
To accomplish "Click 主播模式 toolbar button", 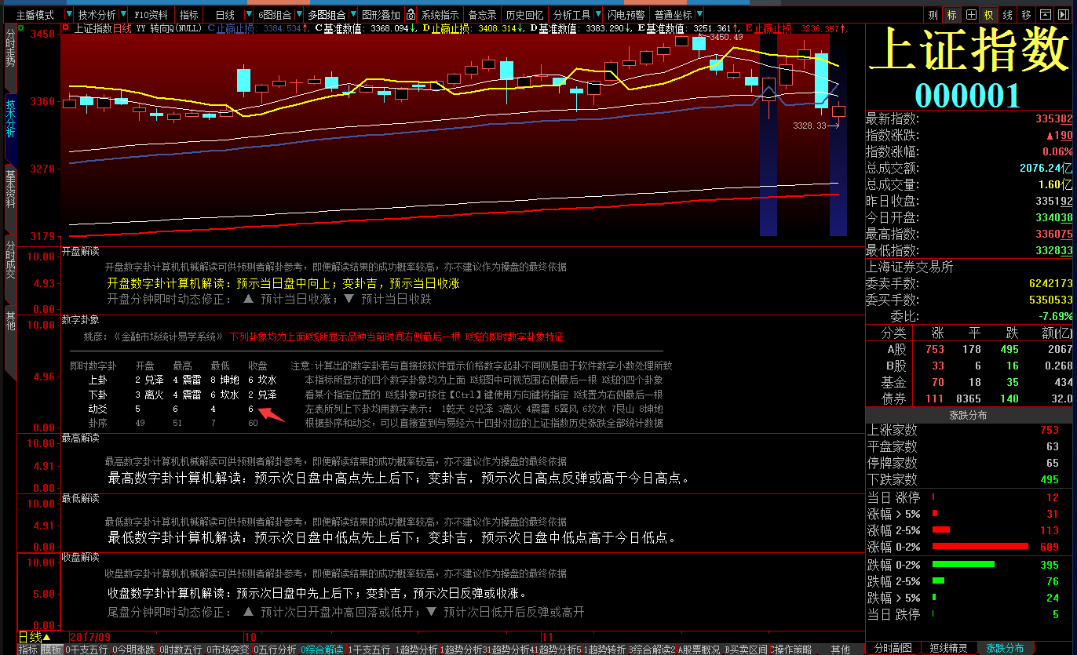I will coord(35,15).
